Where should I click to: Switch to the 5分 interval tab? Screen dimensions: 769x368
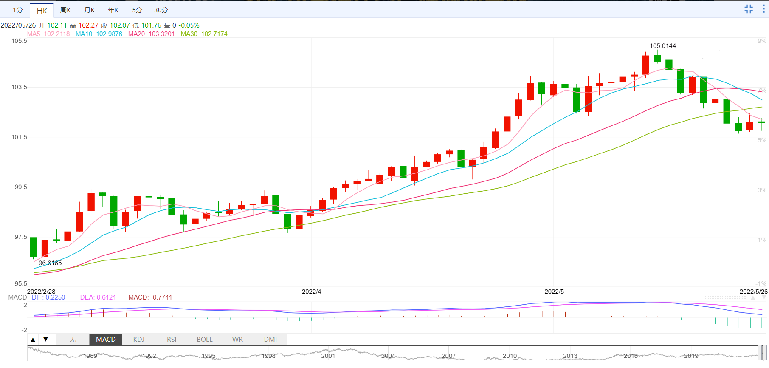tap(137, 10)
